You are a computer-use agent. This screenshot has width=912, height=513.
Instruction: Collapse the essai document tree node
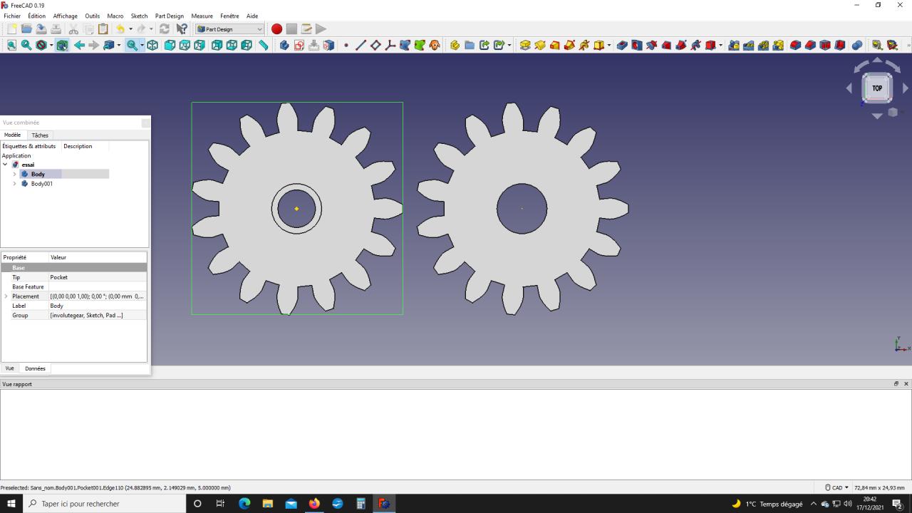pos(5,165)
